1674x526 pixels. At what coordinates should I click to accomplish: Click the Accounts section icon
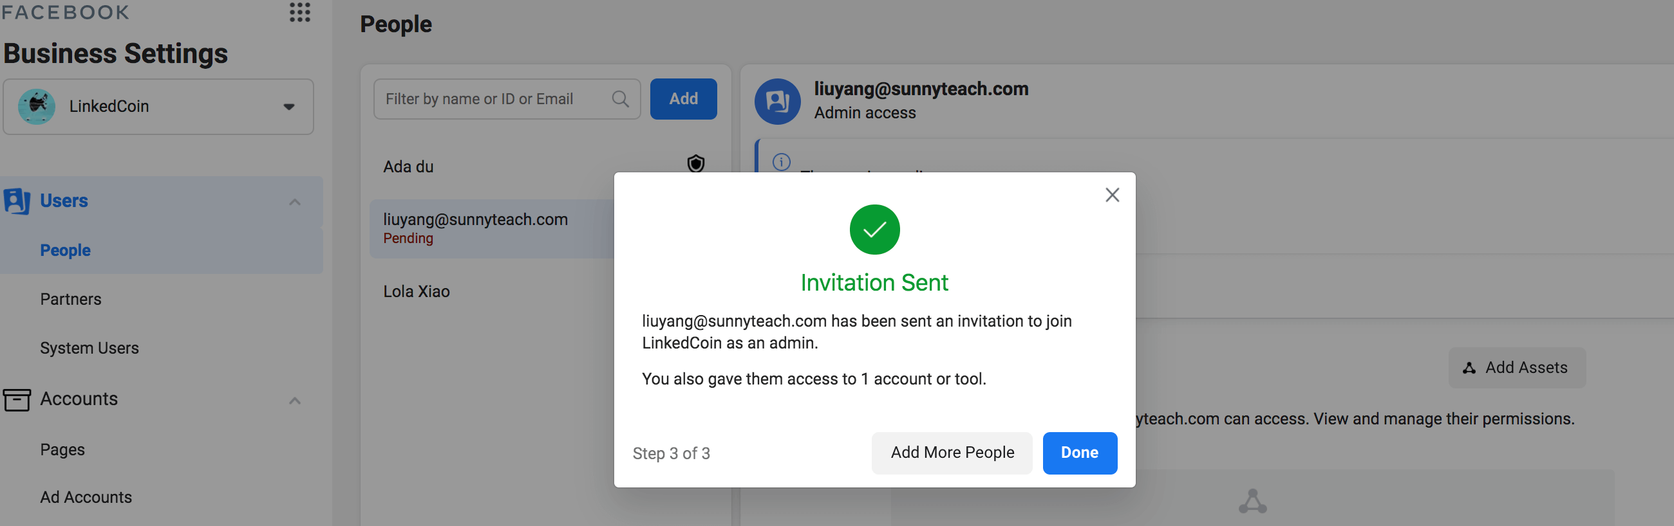pyautogui.click(x=17, y=399)
